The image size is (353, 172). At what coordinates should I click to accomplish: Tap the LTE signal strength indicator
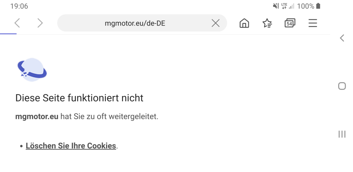(288, 6)
